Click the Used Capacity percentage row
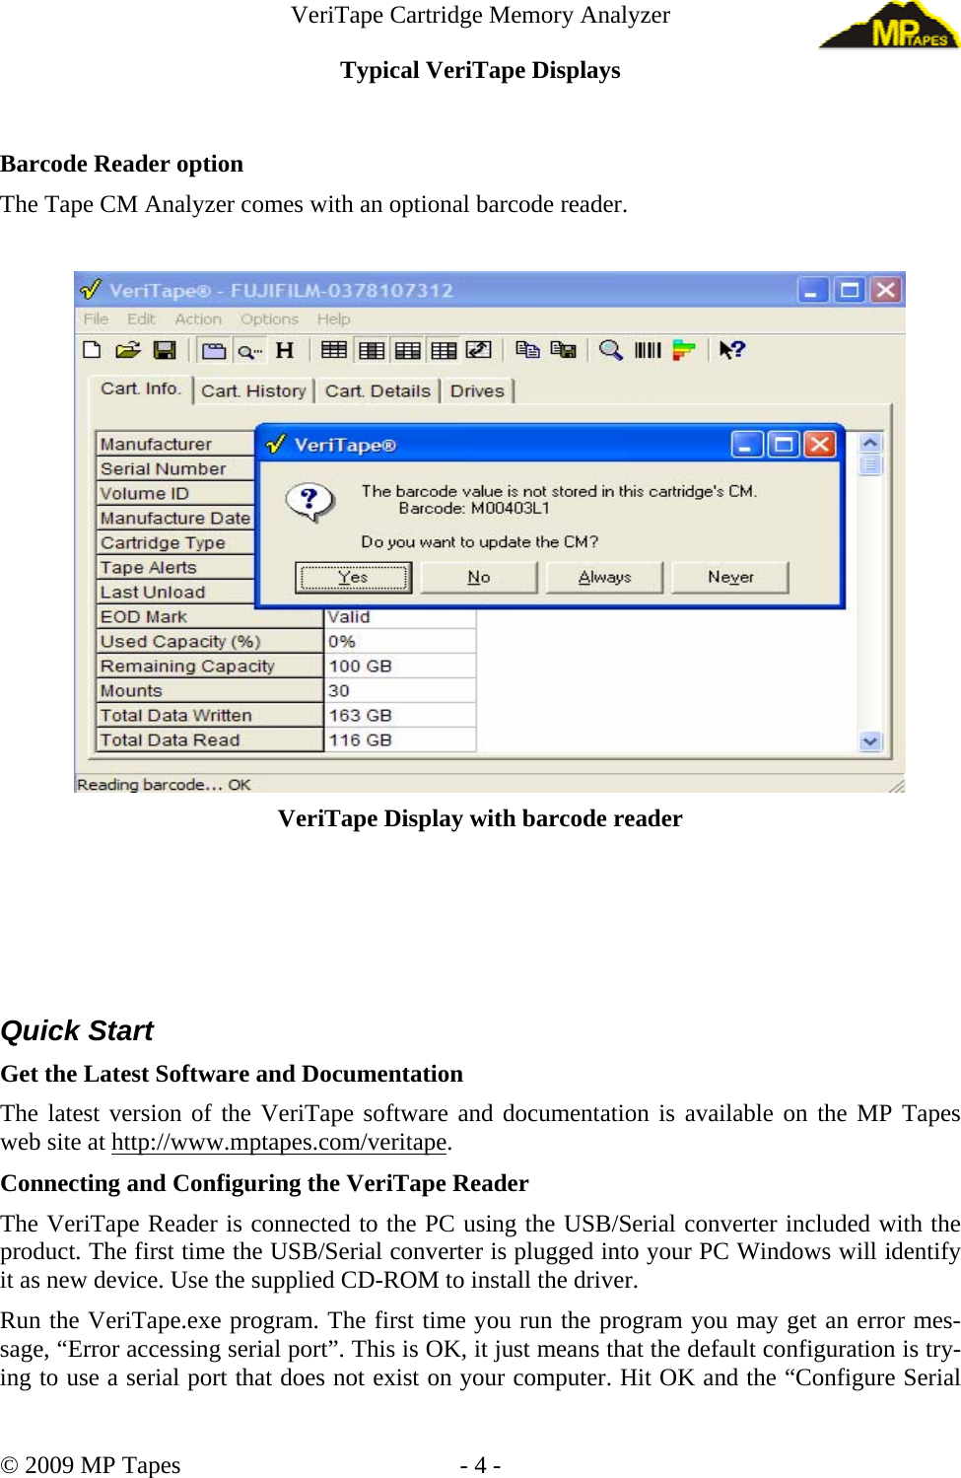Image resolution: width=961 pixels, height=1478 pixels. [180, 641]
